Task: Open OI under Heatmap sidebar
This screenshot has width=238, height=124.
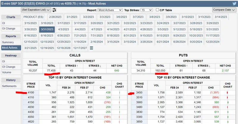Action: pos(11,61)
